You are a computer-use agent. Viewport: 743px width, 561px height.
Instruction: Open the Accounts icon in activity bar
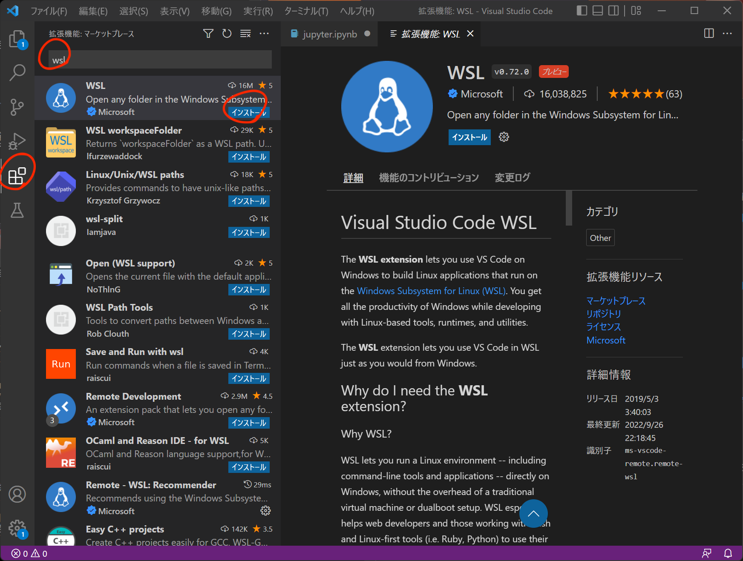click(17, 494)
